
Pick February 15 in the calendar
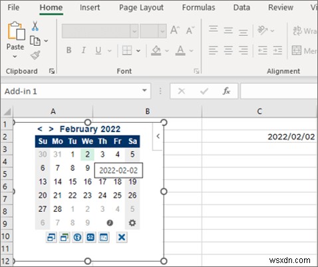(x=73, y=182)
